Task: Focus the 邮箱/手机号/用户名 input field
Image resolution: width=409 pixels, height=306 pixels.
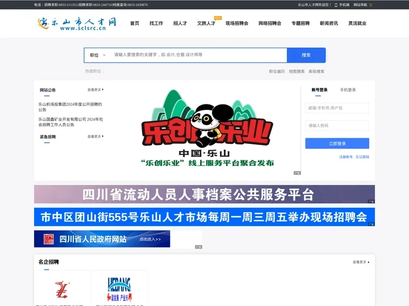Action: pos(337,108)
